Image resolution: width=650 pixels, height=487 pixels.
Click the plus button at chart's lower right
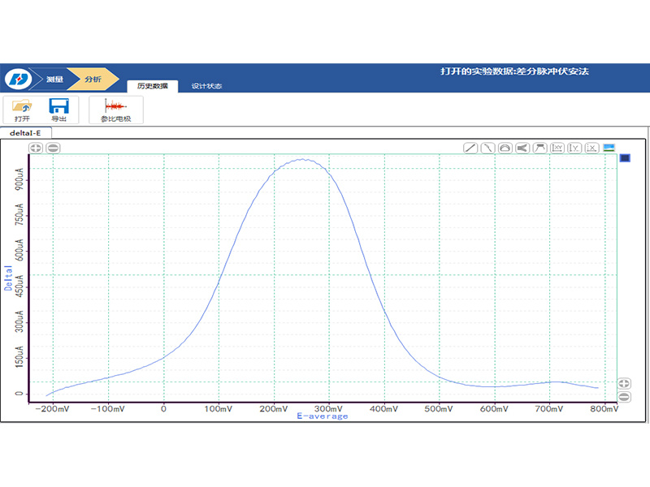tap(625, 383)
